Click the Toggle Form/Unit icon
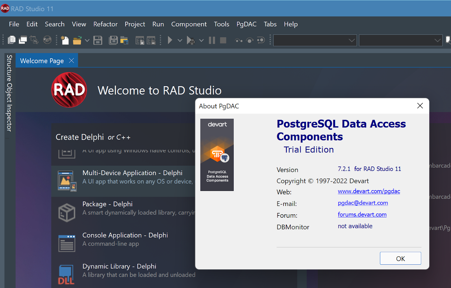The height and width of the screenshot is (288, 451). pos(34,40)
